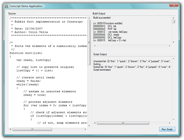Click '[00000002] POP list' build line

(105, 29)
